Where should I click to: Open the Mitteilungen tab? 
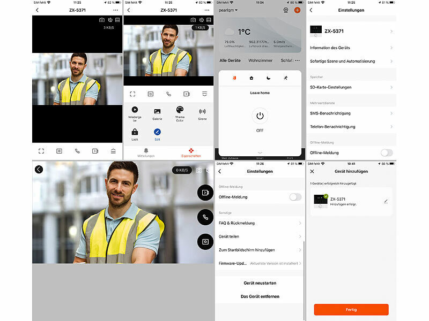pyautogui.click(x=146, y=153)
